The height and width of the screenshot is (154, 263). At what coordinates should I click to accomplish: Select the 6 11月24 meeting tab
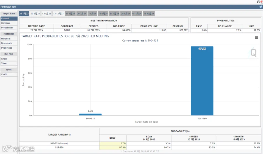(x=137, y=14)
